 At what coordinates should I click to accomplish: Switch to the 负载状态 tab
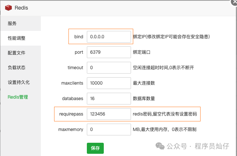pos(21,67)
